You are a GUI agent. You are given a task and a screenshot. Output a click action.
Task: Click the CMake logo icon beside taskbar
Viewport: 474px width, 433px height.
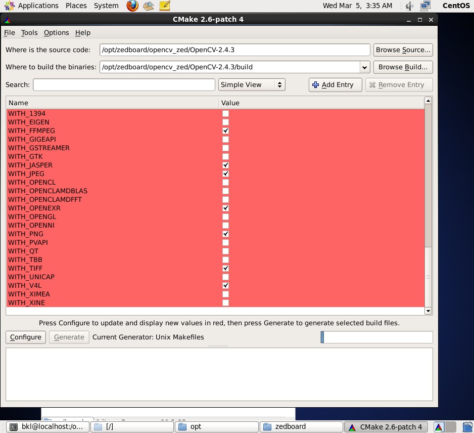coord(439,427)
